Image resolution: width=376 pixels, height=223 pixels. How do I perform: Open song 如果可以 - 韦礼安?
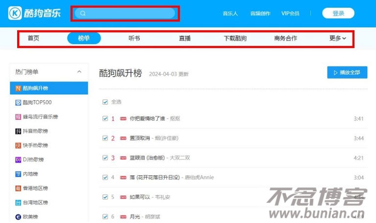click(x=150, y=197)
